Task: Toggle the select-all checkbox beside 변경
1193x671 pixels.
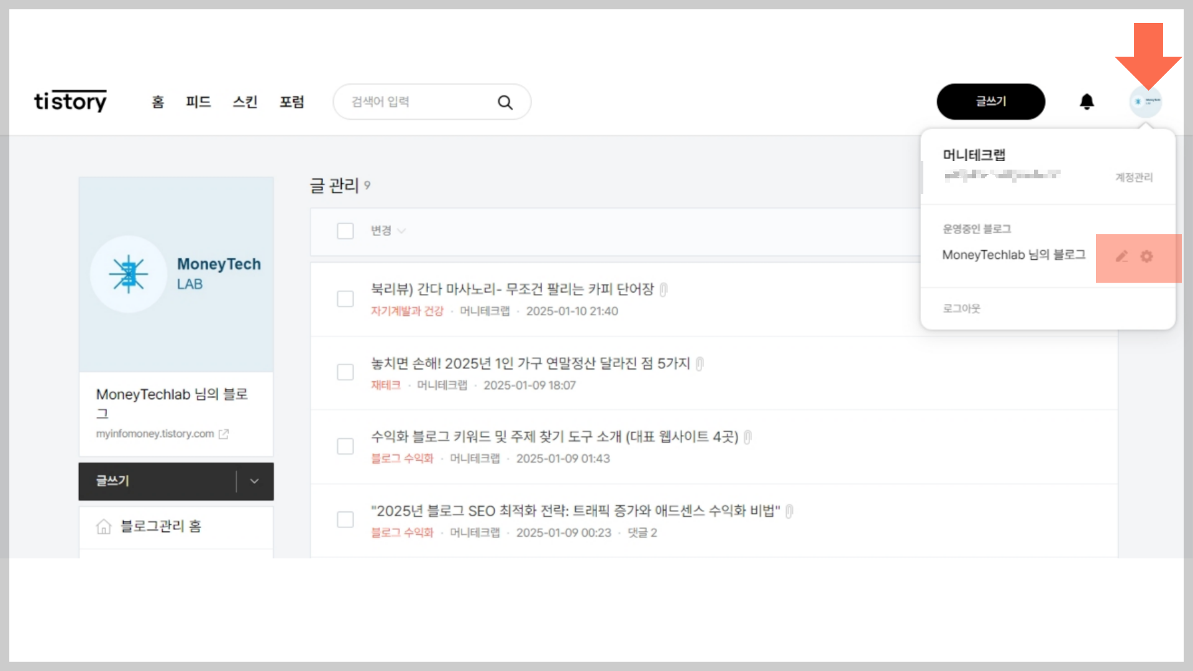Action: (x=345, y=231)
